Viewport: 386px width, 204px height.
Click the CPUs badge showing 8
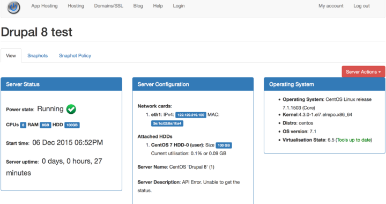tap(23, 125)
